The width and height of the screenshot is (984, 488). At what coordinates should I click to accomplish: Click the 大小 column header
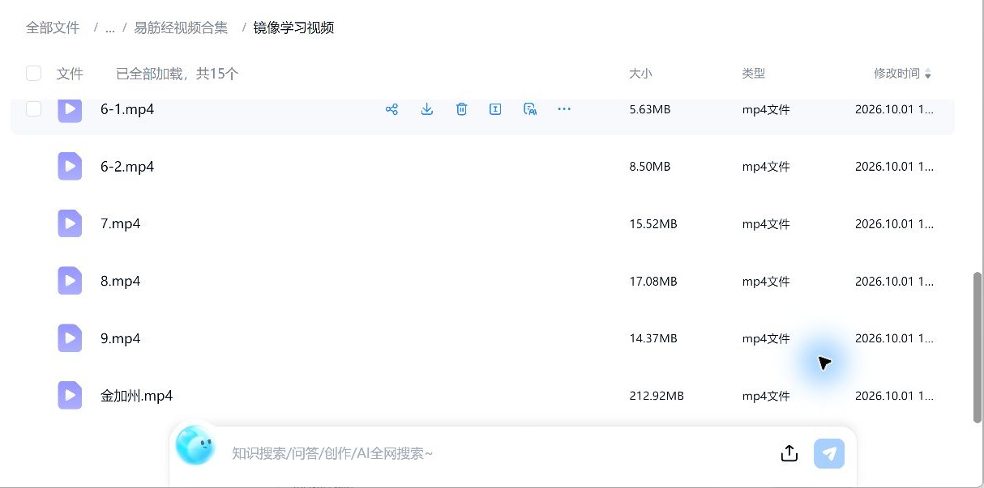click(x=640, y=74)
